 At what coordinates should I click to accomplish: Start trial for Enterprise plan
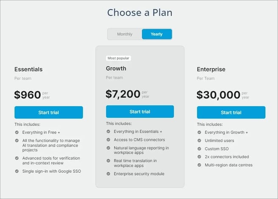tap(231, 112)
